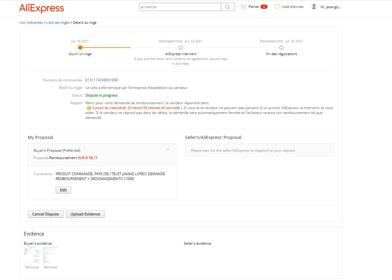The width and height of the screenshot is (392, 280).
Task: Open the Panier cart link
Action: click(x=254, y=7)
